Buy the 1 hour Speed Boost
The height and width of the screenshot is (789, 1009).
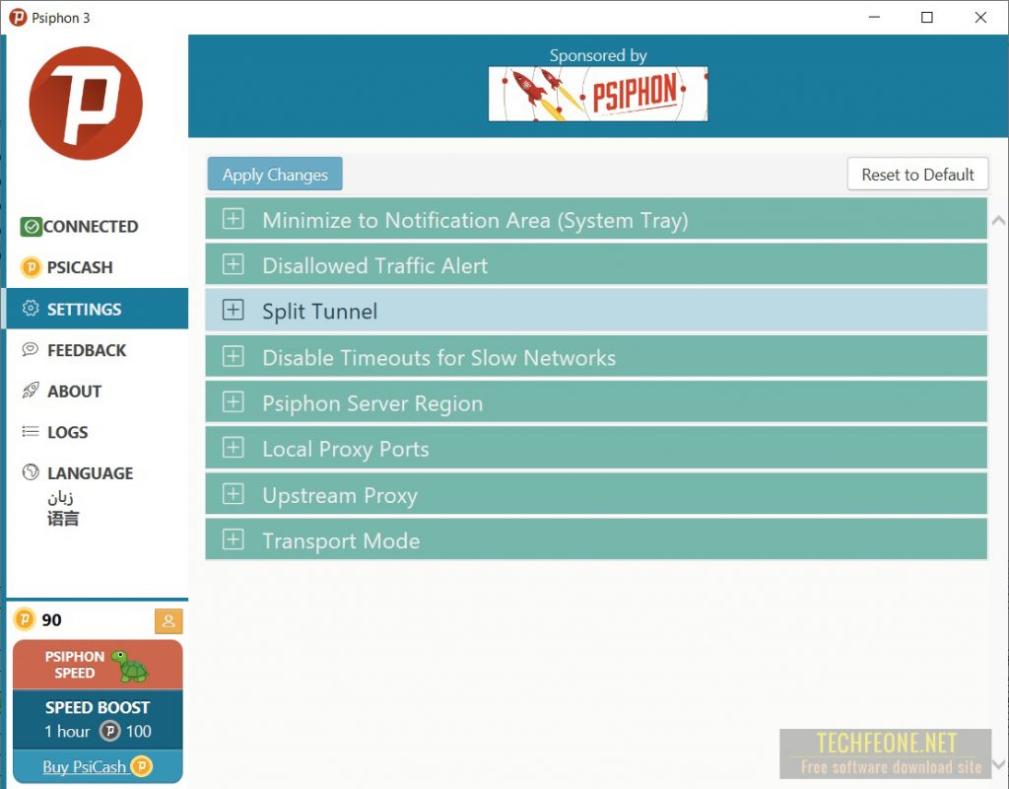tap(98, 719)
